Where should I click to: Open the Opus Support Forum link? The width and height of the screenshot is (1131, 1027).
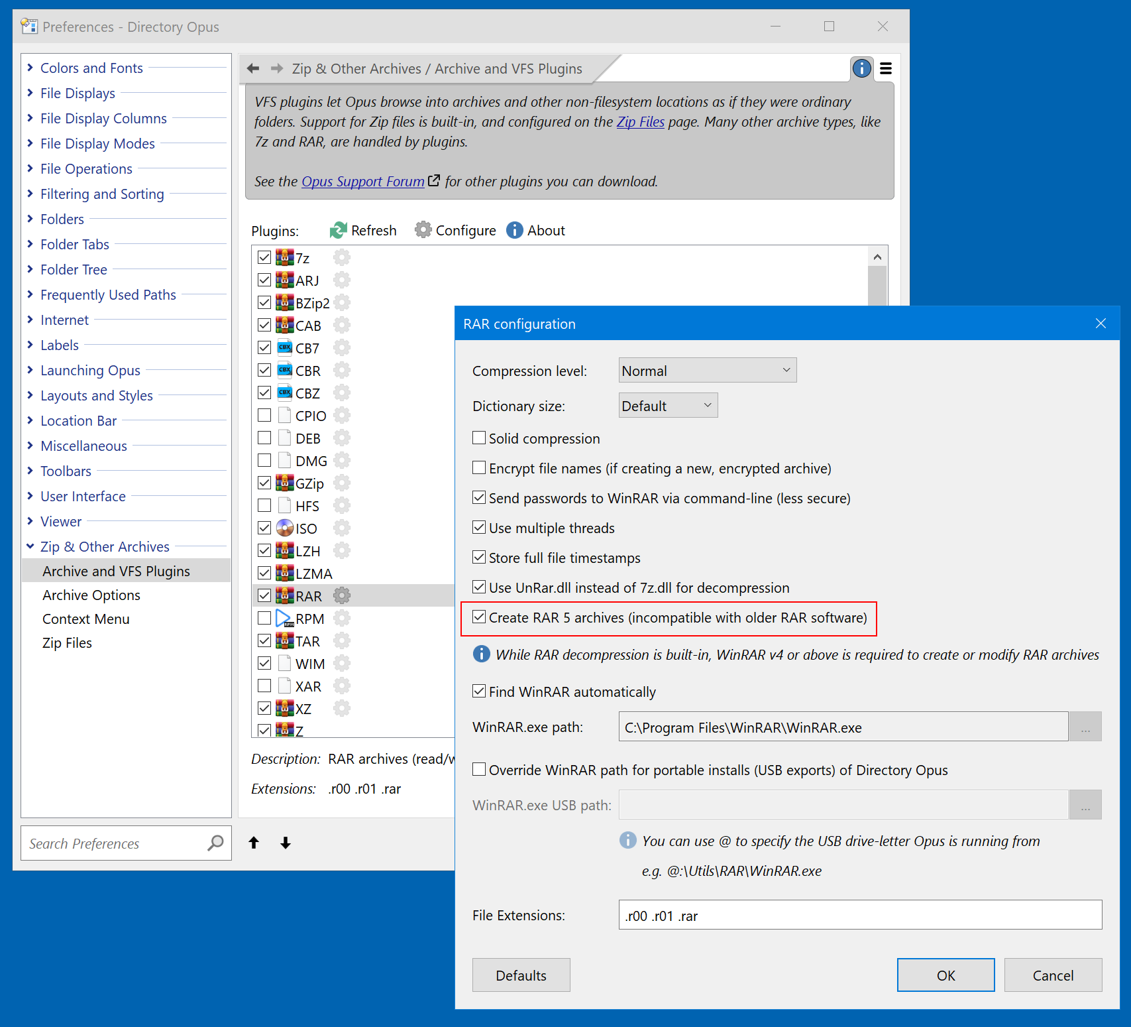(362, 182)
